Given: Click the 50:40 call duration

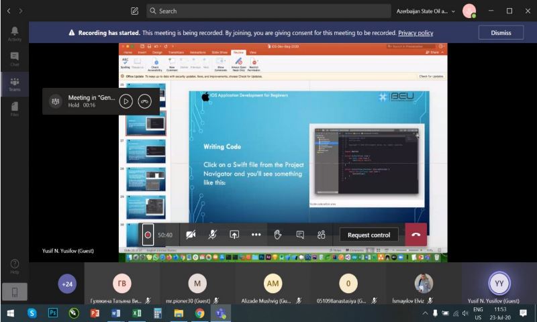Looking at the screenshot, I should 165,235.
